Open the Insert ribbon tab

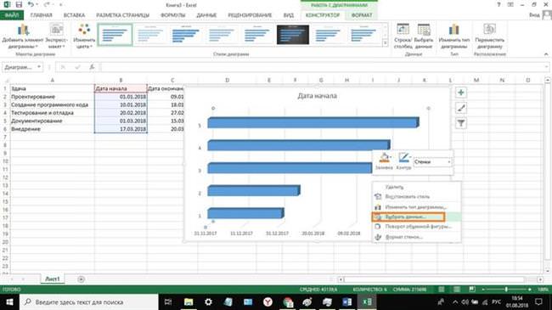(74, 15)
